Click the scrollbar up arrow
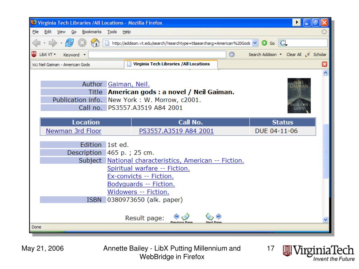The image size is (359, 269). pyautogui.click(x=325, y=73)
